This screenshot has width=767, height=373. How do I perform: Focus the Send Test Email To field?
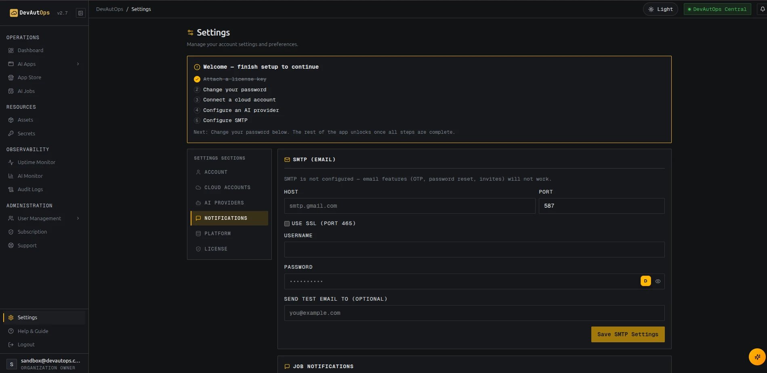[474, 313]
